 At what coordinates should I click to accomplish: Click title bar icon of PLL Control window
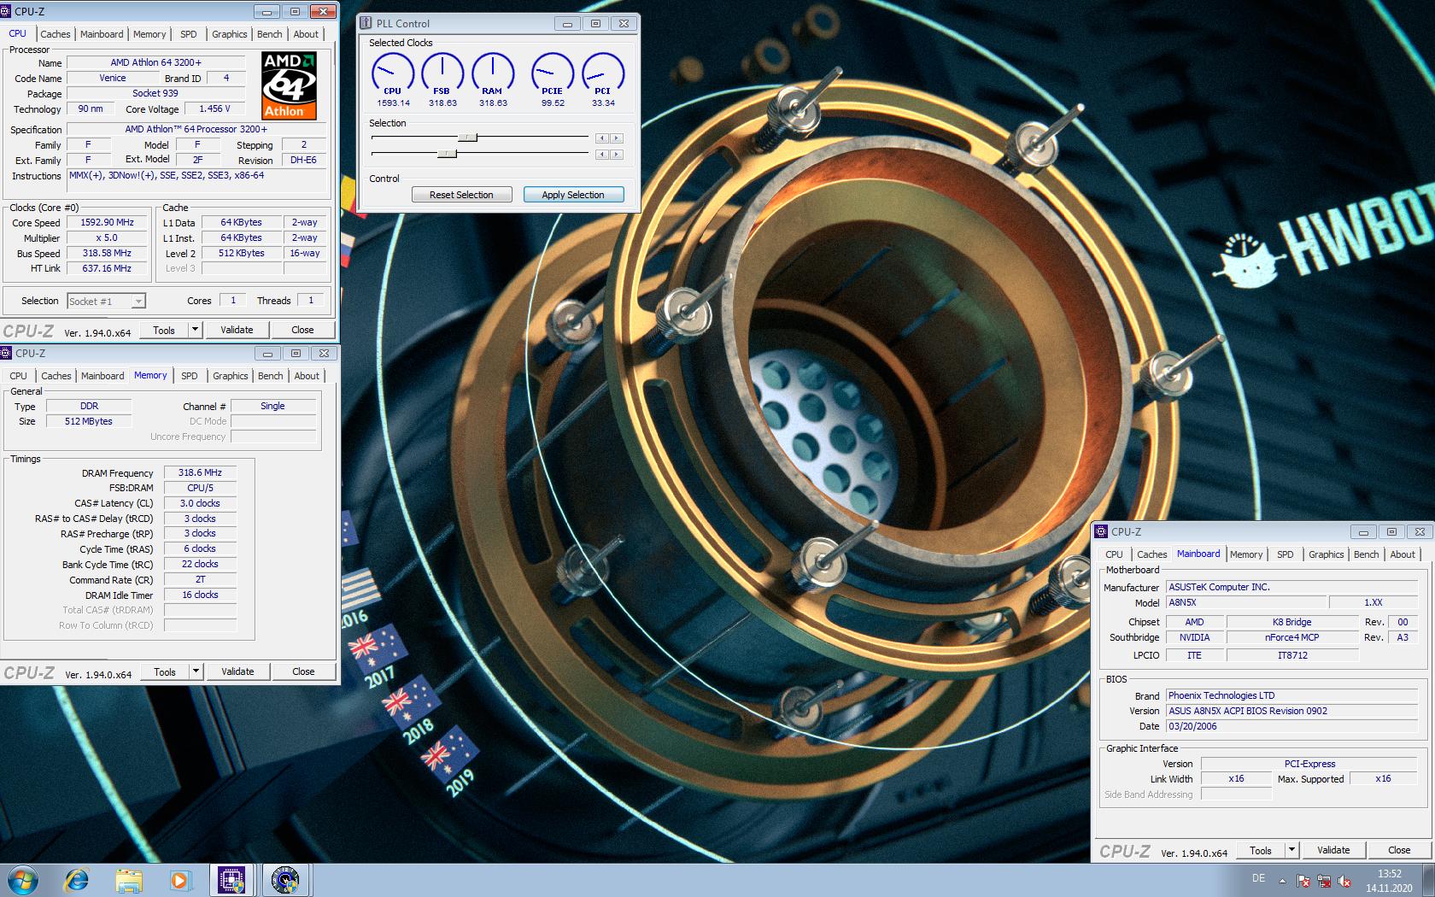366,23
